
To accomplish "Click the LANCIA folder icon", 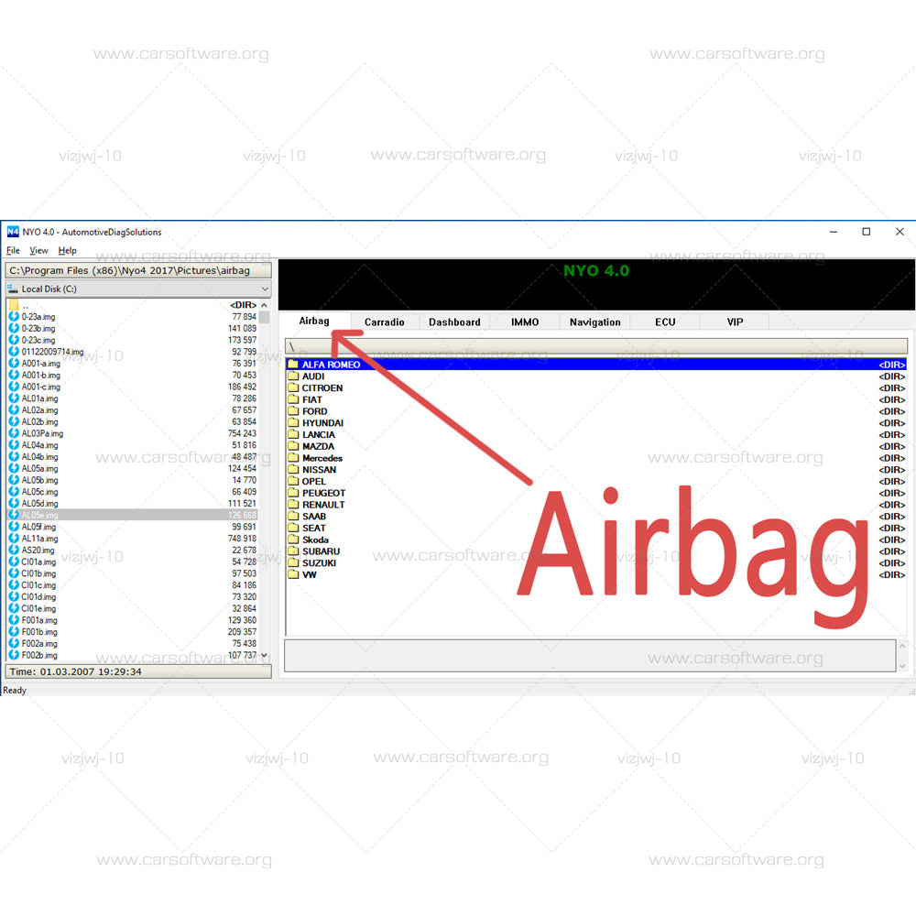I will pos(293,434).
